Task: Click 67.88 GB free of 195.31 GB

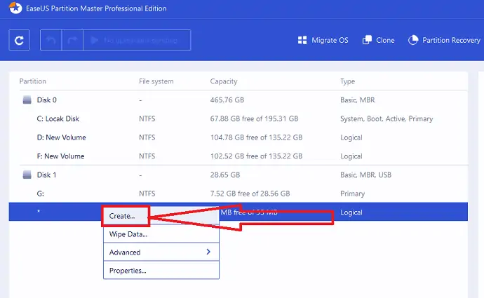Action: pyautogui.click(x=255, y=118)
